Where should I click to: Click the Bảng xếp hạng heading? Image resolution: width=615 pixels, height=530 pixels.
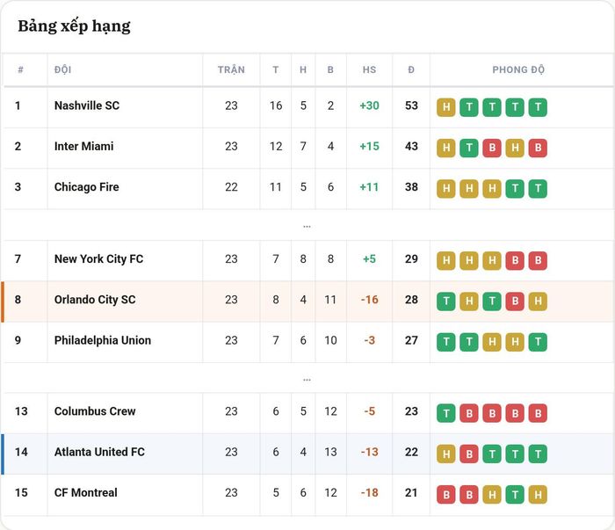pyautogui.click(x=74, y=26)
